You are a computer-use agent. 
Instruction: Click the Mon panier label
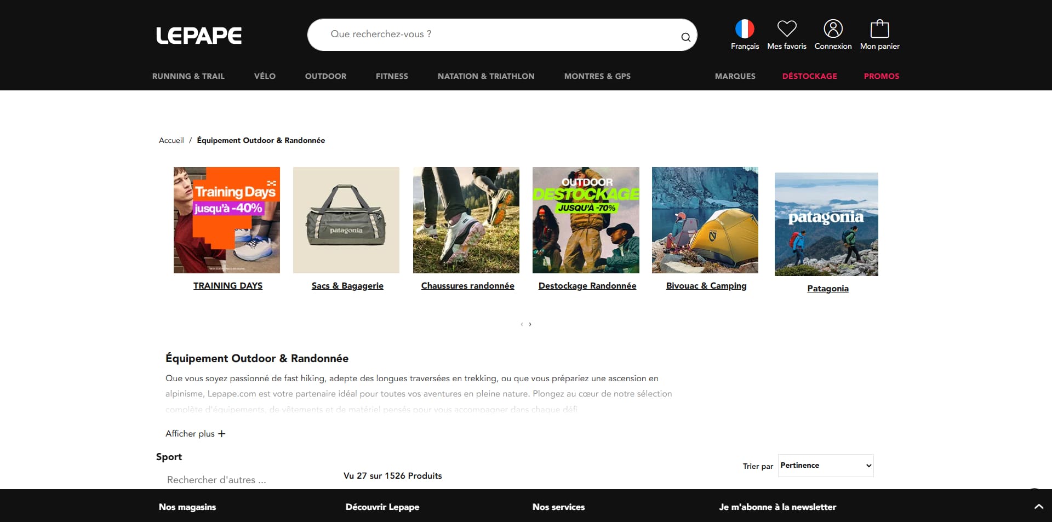(x=879, y=47)
